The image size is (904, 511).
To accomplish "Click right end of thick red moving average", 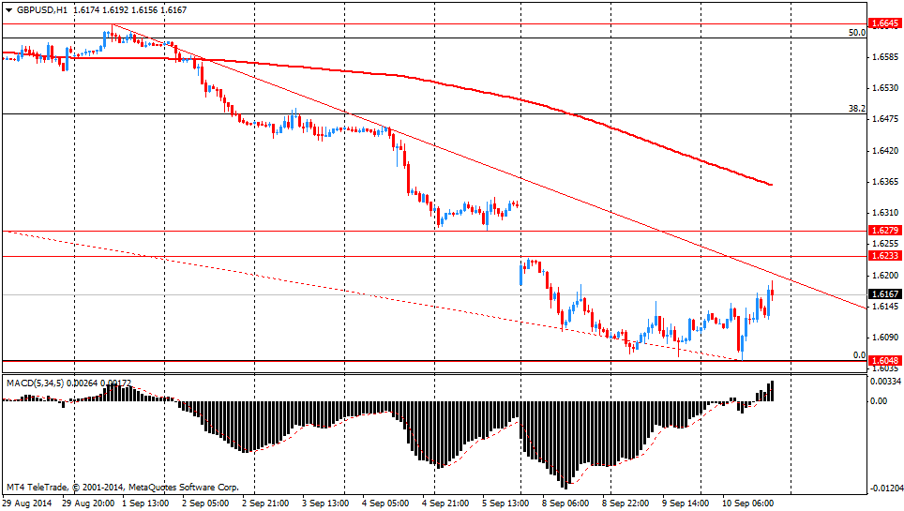I will [770, 184].
